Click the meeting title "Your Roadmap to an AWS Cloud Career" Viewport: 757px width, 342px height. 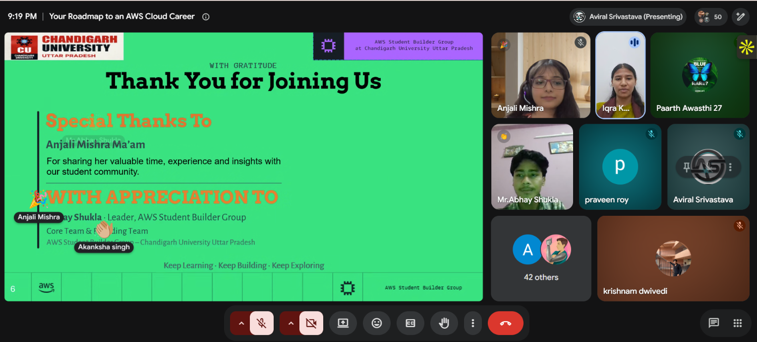point(122,17)
